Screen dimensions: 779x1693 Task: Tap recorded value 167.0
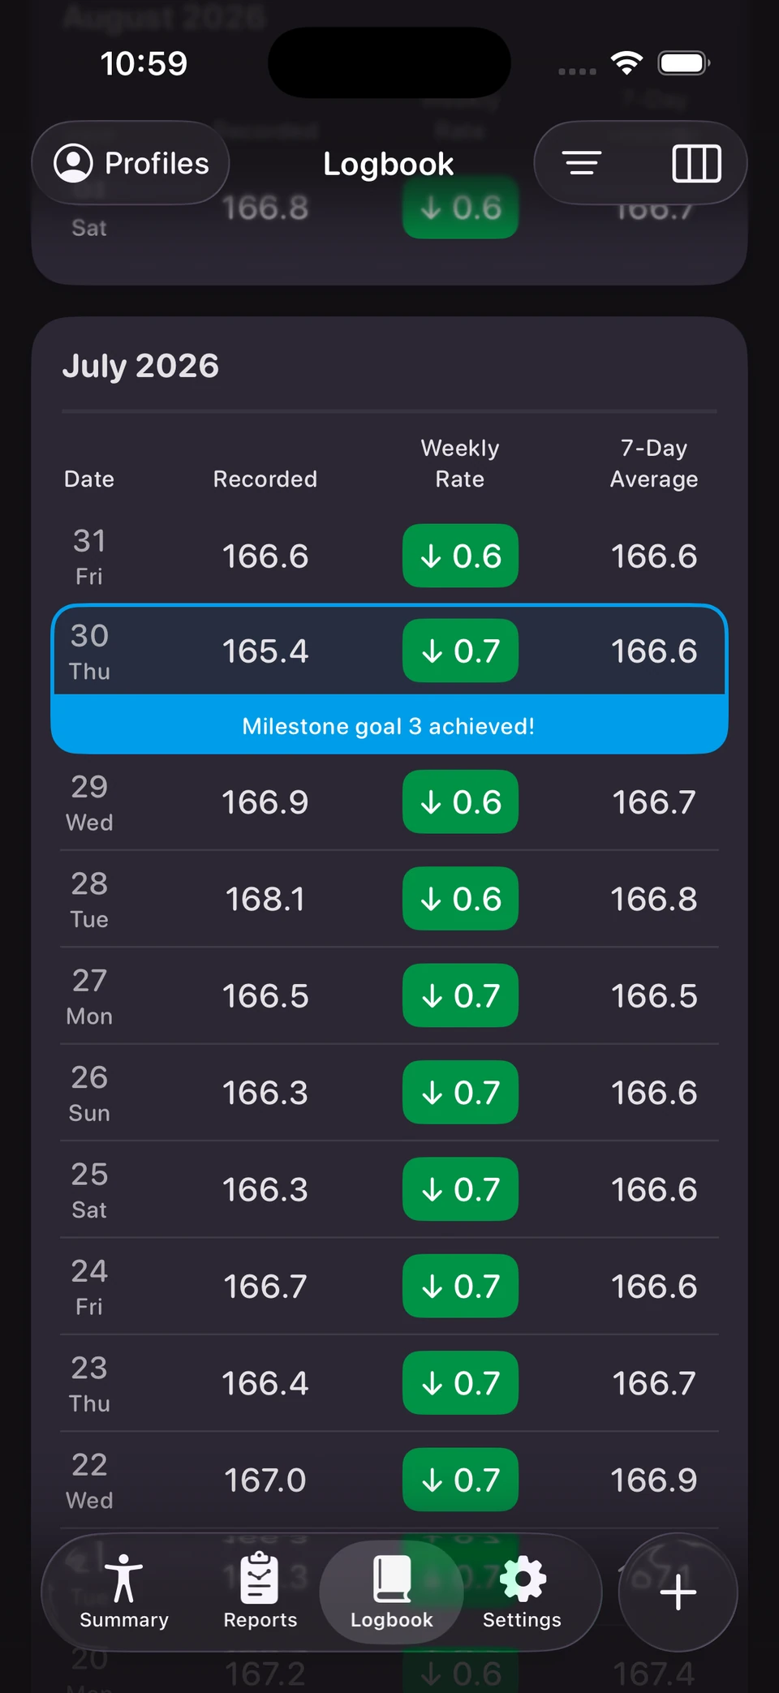click(265, 1480)
